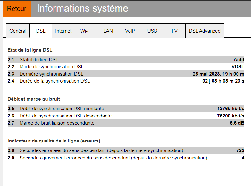Show the VoIP tab

click(130, 31)
